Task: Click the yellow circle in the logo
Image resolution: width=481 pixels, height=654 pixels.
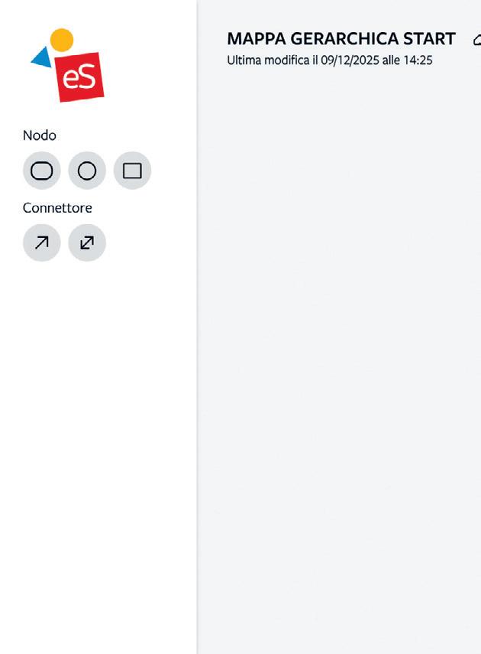Action: click(62, 40)
